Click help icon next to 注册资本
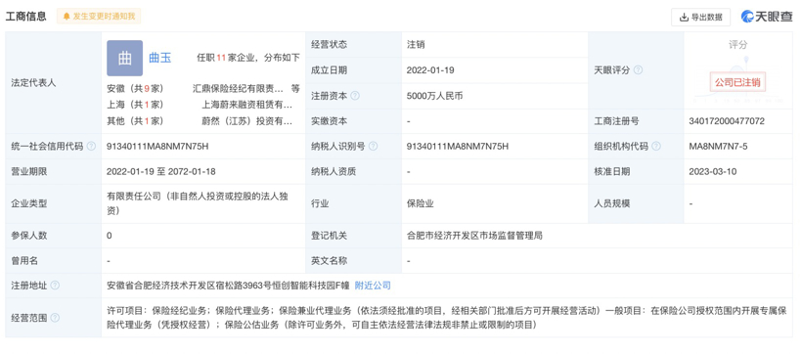Image resolution: width=802 pixels, height=354 pixels. coord(355,96)
